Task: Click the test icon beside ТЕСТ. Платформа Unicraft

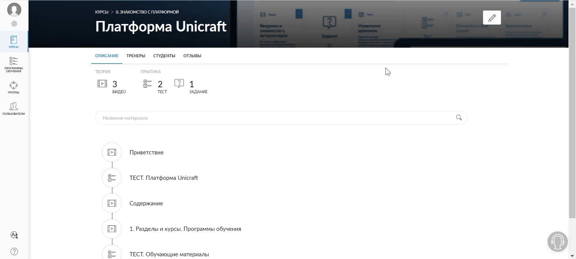Action: [112, 178]
